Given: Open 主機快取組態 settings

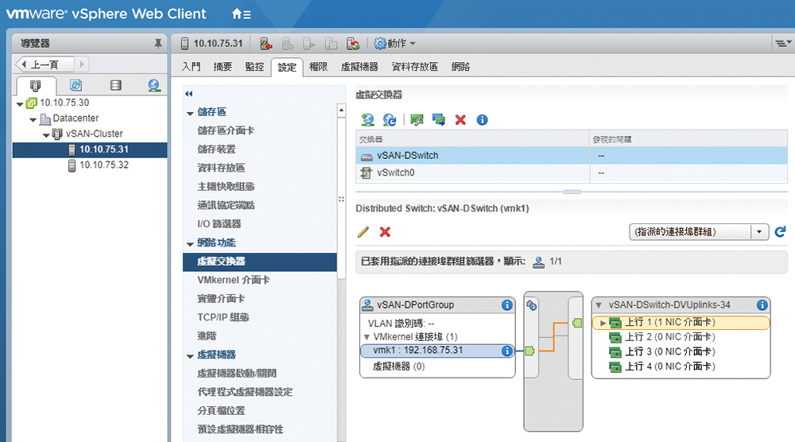Looking at the screenshot, I should (226, 187).
